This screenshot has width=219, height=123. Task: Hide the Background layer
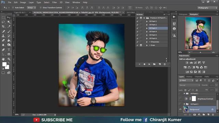(x=180, y=109)
